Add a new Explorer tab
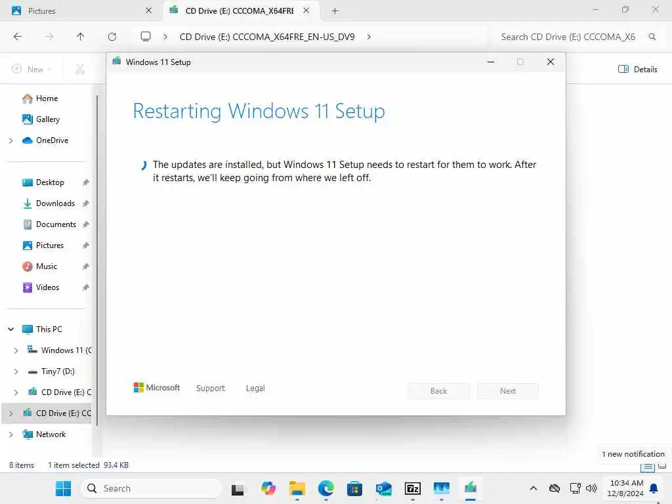The height and width of the screenshot is (504, 672). coord(335,10)
